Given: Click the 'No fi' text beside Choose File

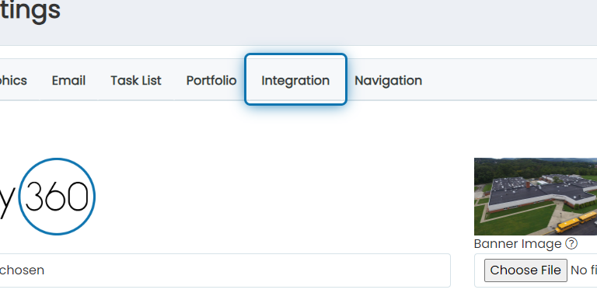Looking at the screenshot, I should pos(584,270).
